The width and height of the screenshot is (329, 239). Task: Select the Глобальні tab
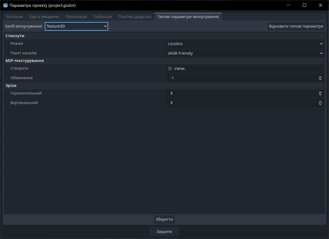(x=102, y=17)
